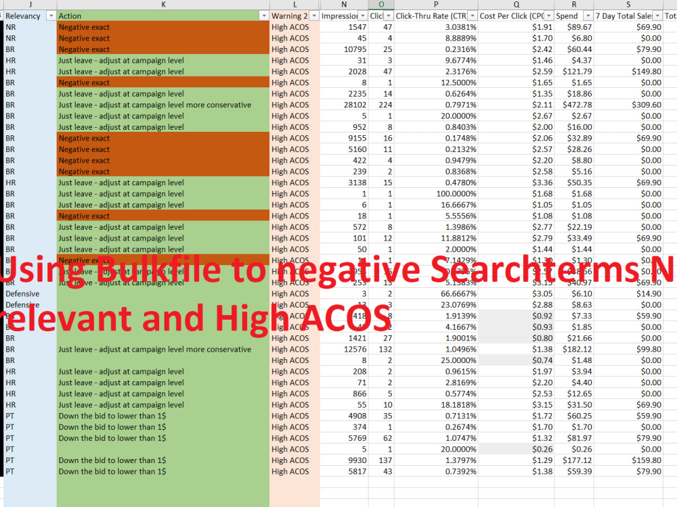This screenshot has width=677, height=507.
Task: Click the PT relevancy cell in the 374 impressions row
Action: coord(30,427)
